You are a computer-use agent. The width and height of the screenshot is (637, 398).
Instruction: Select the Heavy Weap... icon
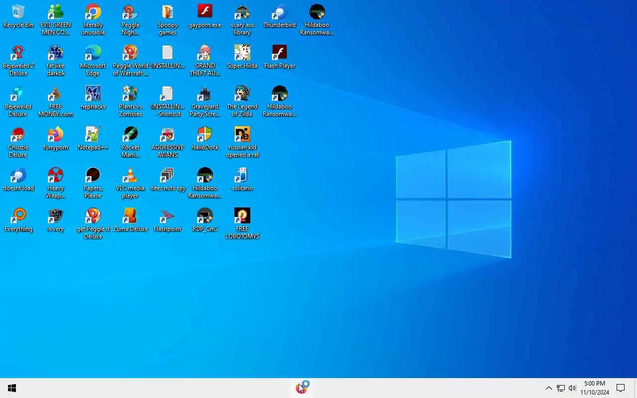tap(55, 183)
